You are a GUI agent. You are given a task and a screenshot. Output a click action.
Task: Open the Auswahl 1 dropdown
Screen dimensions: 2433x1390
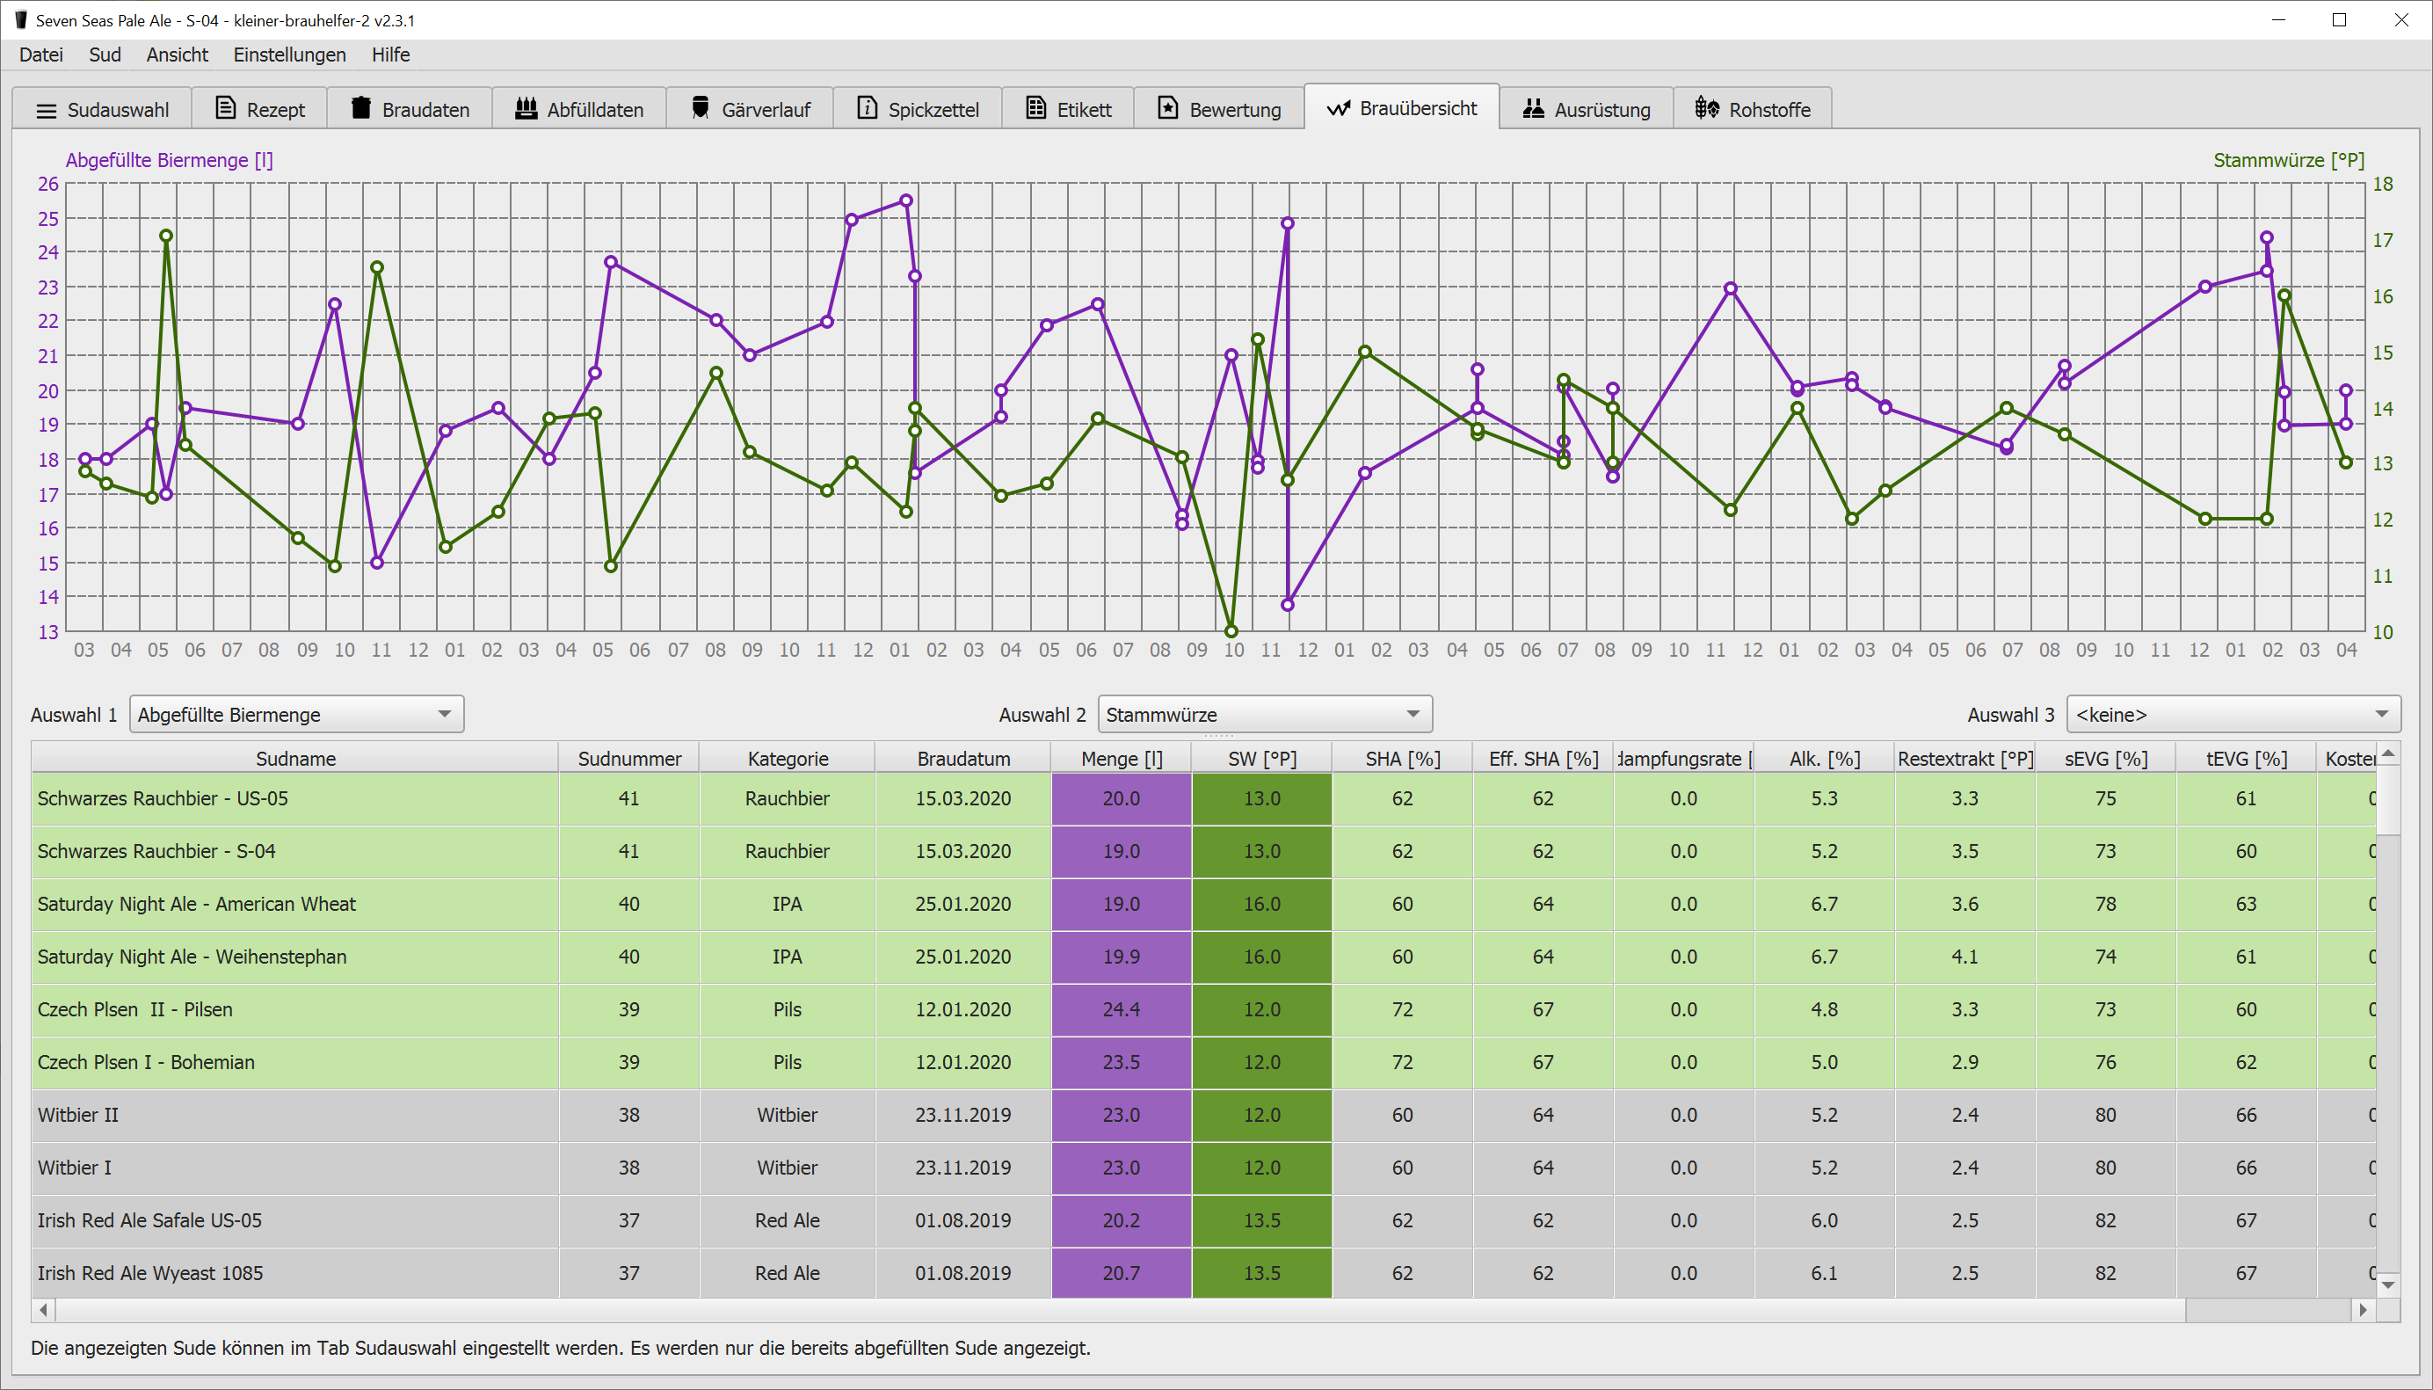click(x=296, y=714)
